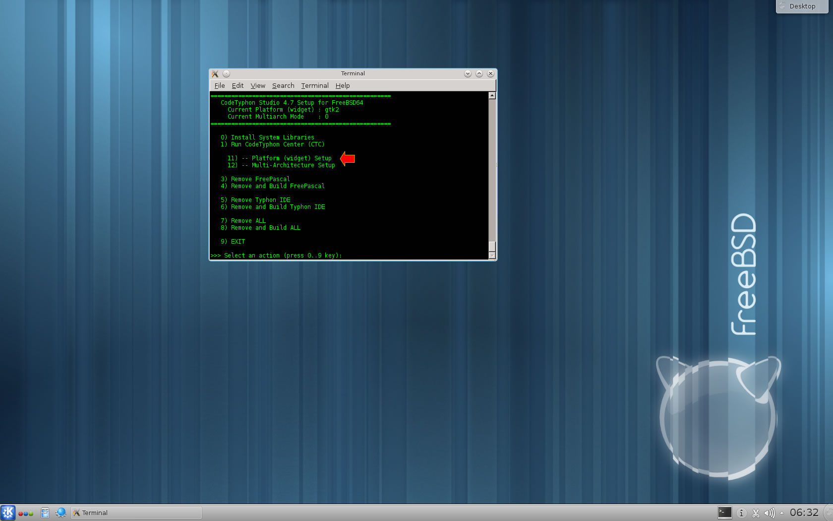Viewport: 833px width, 521px height.
Task: Launch the file manager from taskbar
Action: tap(45, 513)
